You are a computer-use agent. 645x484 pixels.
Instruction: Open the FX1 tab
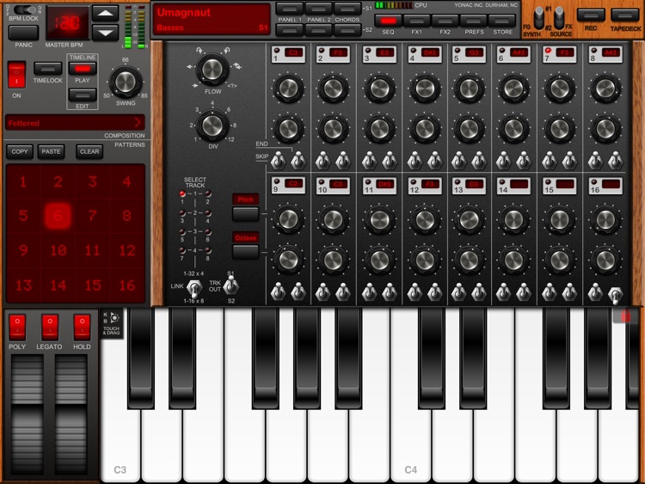click(416, 21)
